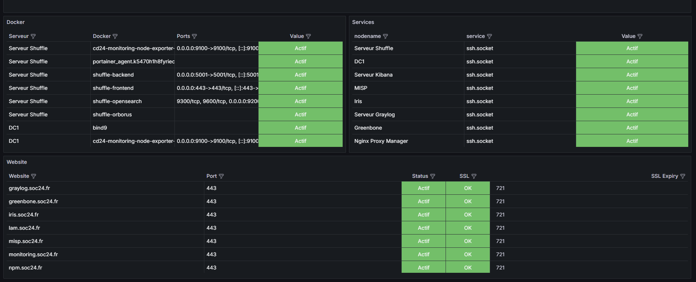Image resolution: width=696 pixels, height=282 pixels.
Task: Click Actif value for MISP service row
Action: tap(632, 88)
